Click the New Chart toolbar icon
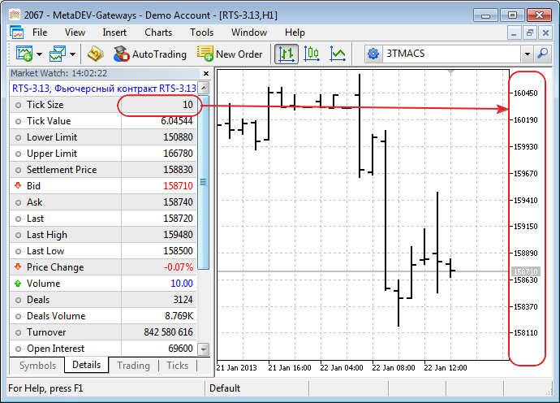The width and height of the screenshot is (560, 403). [x=24, y=54]
